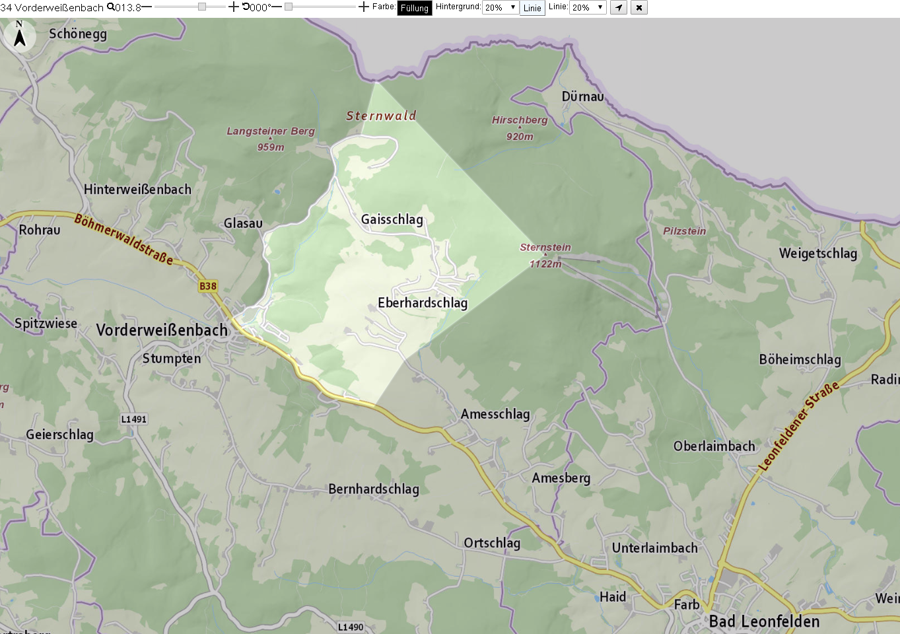Viewport: 900px width, 634px height.
Task: Click the zoom magnifier icon
Action: 110,7
